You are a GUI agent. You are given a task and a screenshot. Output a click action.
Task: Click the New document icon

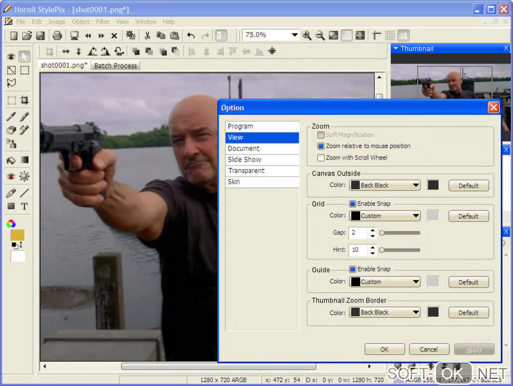[x=14, y=35]
